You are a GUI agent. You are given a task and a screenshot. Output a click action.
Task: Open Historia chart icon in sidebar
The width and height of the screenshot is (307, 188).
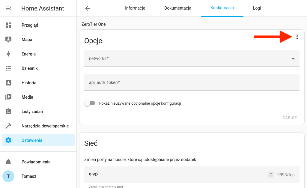pyautogui.click(x=8, y=83)
